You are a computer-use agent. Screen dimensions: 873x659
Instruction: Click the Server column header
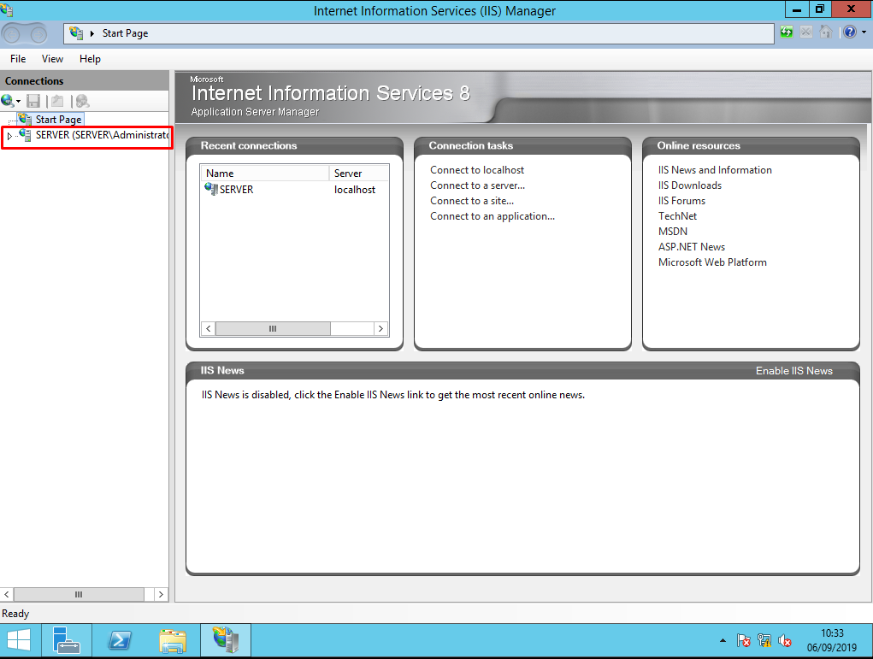(359, 174)
